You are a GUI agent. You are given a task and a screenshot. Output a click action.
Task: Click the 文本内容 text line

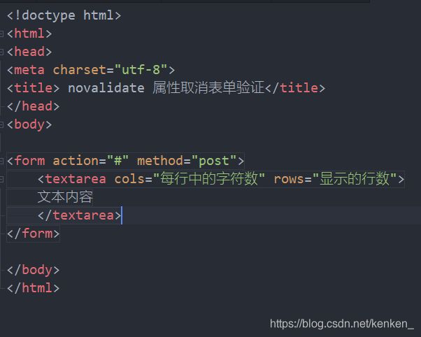coord(65,197)
